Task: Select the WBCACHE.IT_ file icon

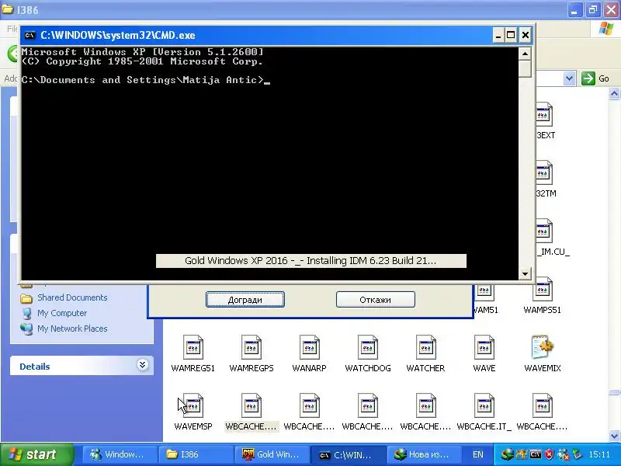Action: pos(484,405)
